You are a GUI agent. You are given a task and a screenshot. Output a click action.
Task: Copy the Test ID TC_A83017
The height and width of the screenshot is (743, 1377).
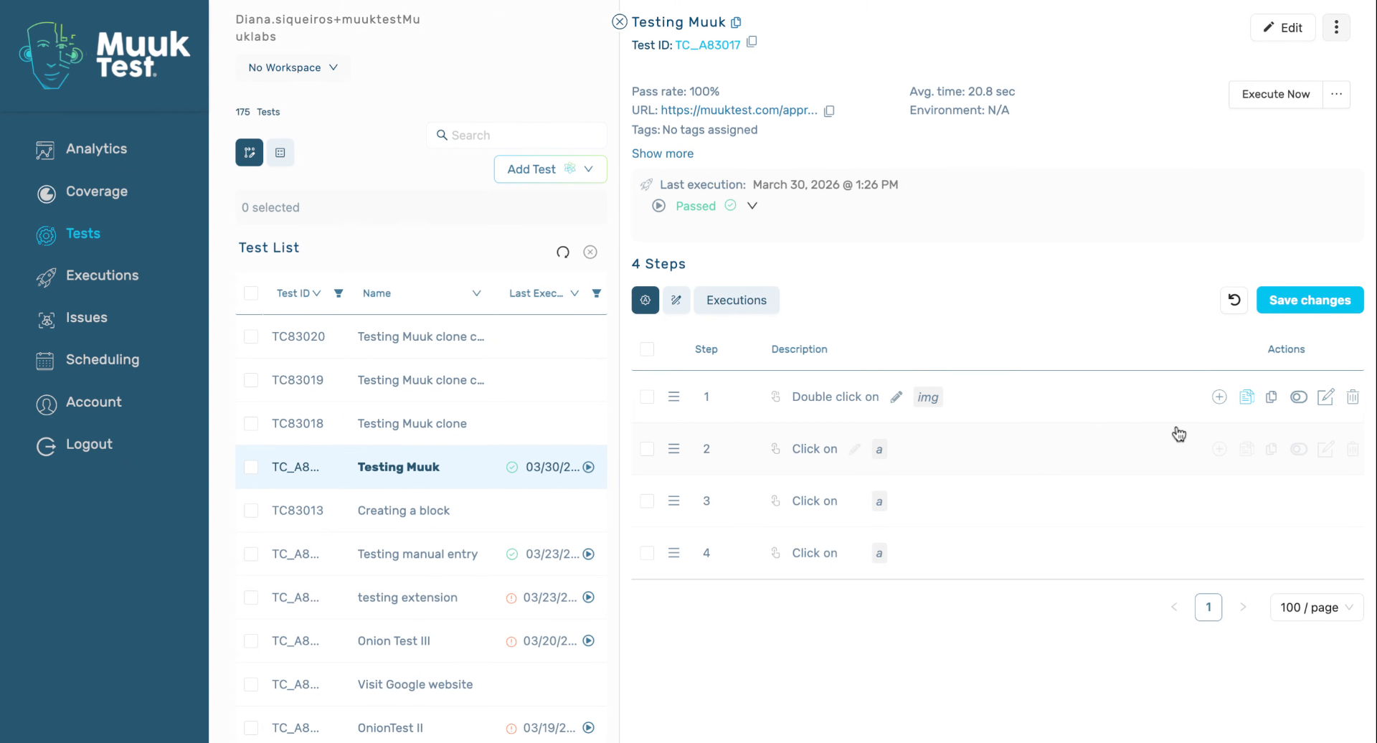point(752,42)
